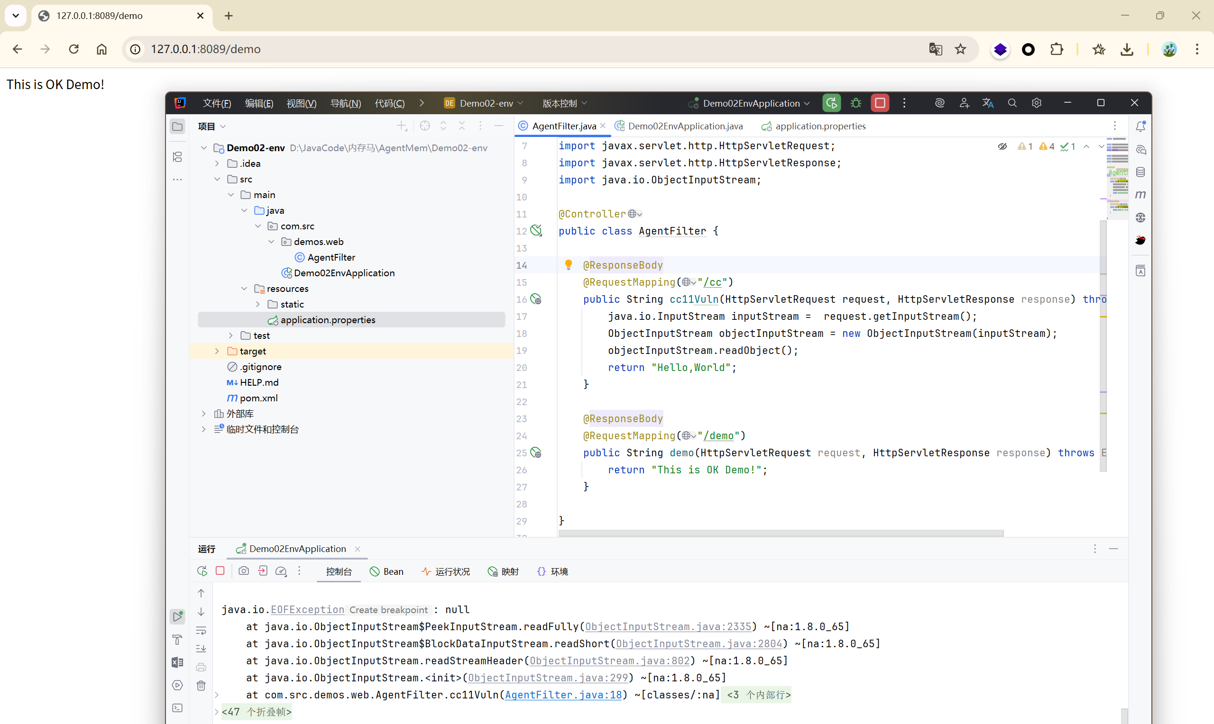Rerun Demo02EnvApplication with green toolbar icon

pyautogui.click(x=831, y=103)
